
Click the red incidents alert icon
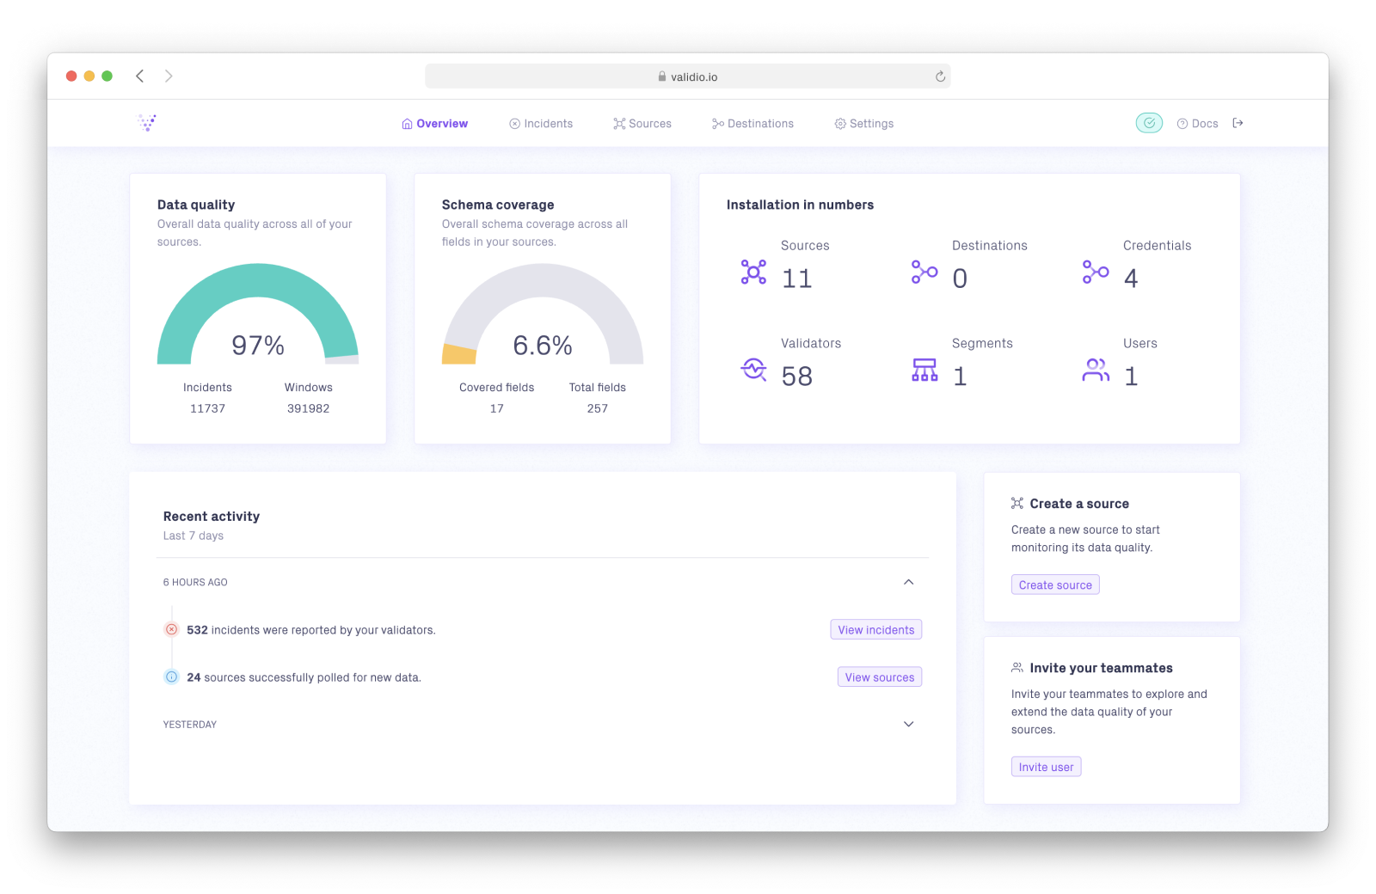tap(171, 629)
